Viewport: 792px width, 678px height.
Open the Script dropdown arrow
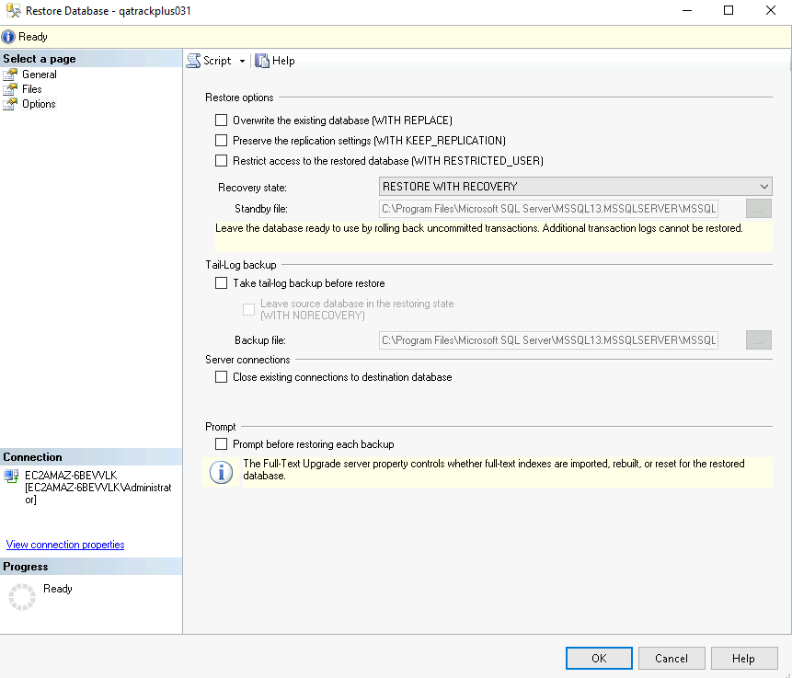(243, 61)
